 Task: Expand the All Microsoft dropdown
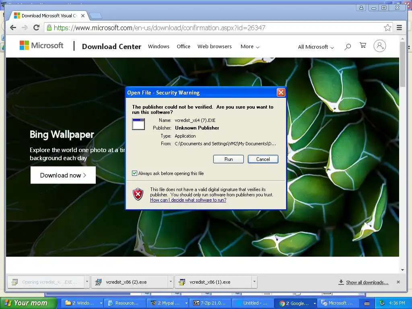pos(316,47)
